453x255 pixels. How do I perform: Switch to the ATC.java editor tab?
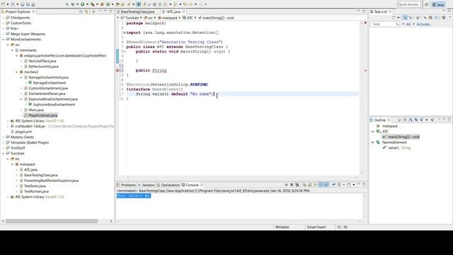173,12
